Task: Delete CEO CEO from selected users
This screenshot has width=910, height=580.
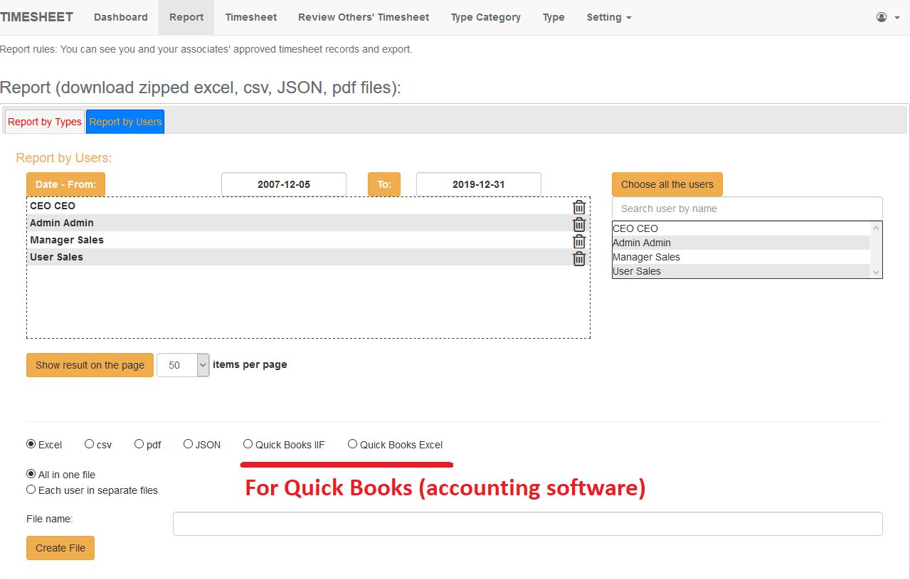Action: [579, 207]
